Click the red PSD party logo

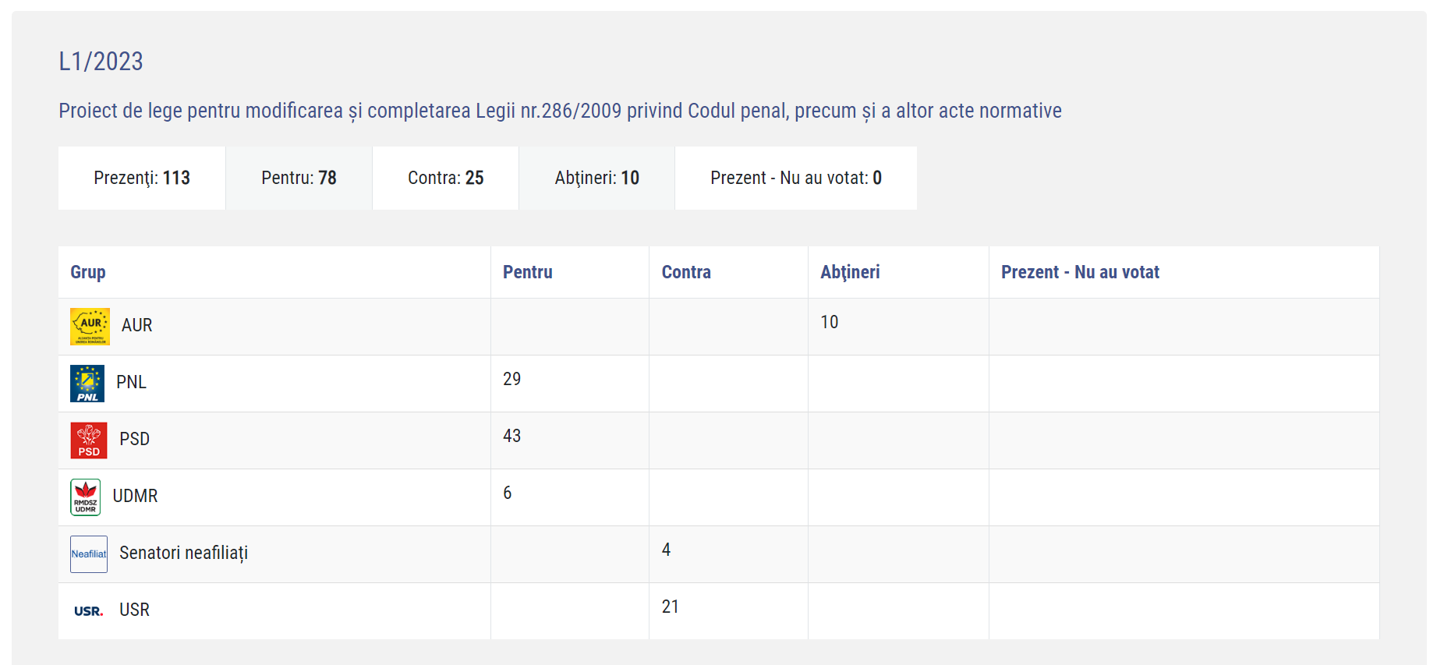coord(89,440)
